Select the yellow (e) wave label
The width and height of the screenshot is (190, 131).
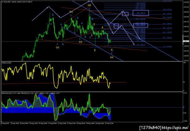pyautogui.click(x=112, y=57)
